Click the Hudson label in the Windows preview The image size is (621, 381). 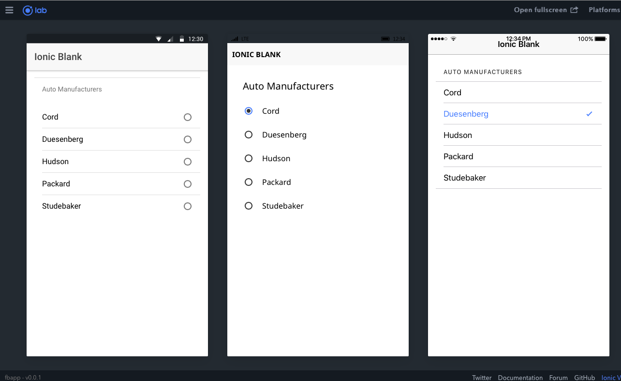tap(276, 158)
